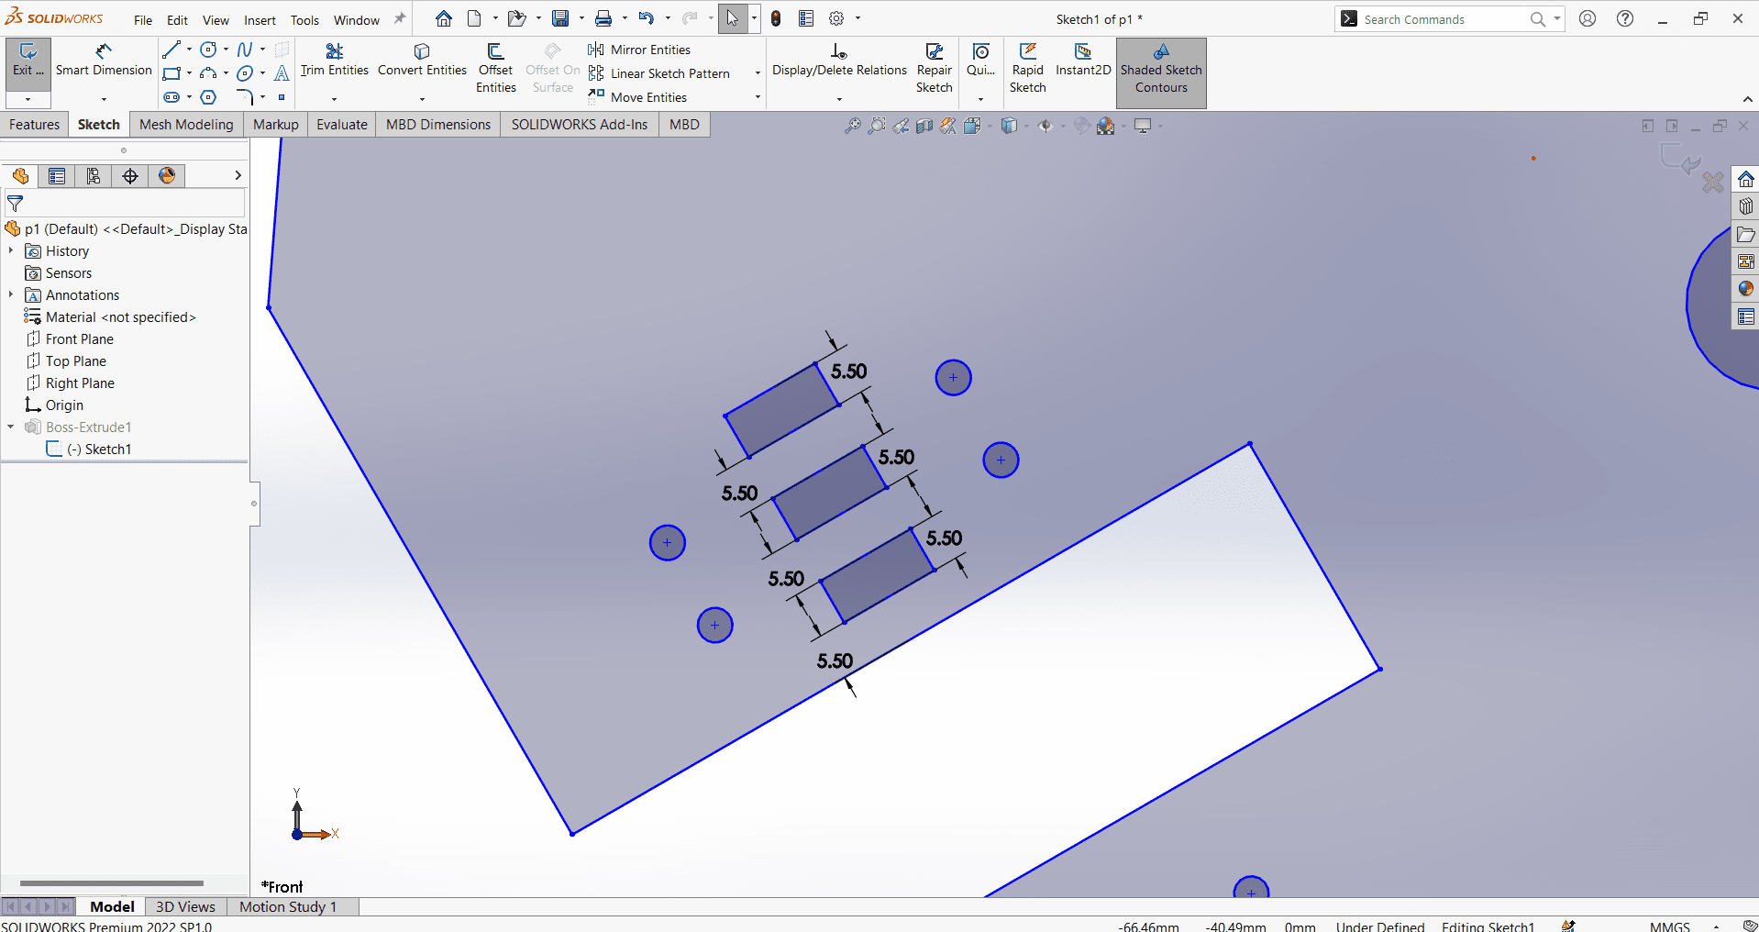The height and width of the screenshot is (932, 1759).
Task: Select Material not specified item
Action: (x=110, y=317)
